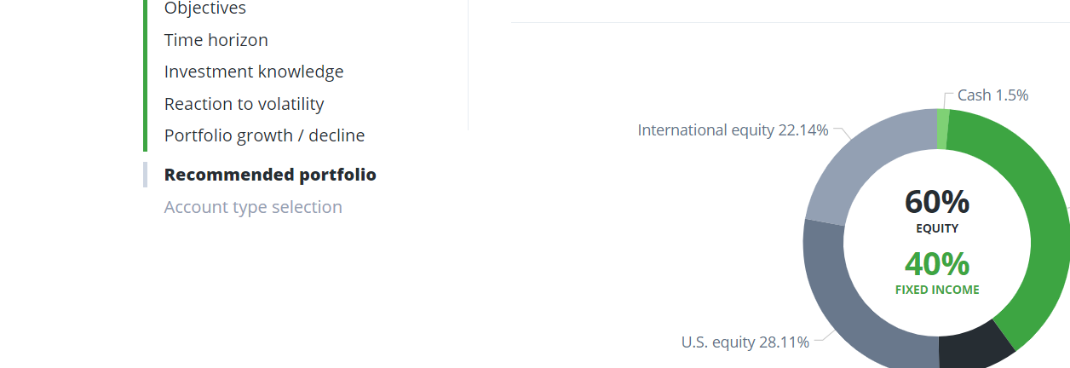Viewport: 1070px width, 368px height.
Task: Select the Recommended portfolio step
Action: [270, 175]
